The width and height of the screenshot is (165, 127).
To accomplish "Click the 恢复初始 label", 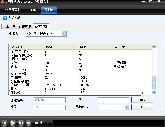I will tap(14, 18).
